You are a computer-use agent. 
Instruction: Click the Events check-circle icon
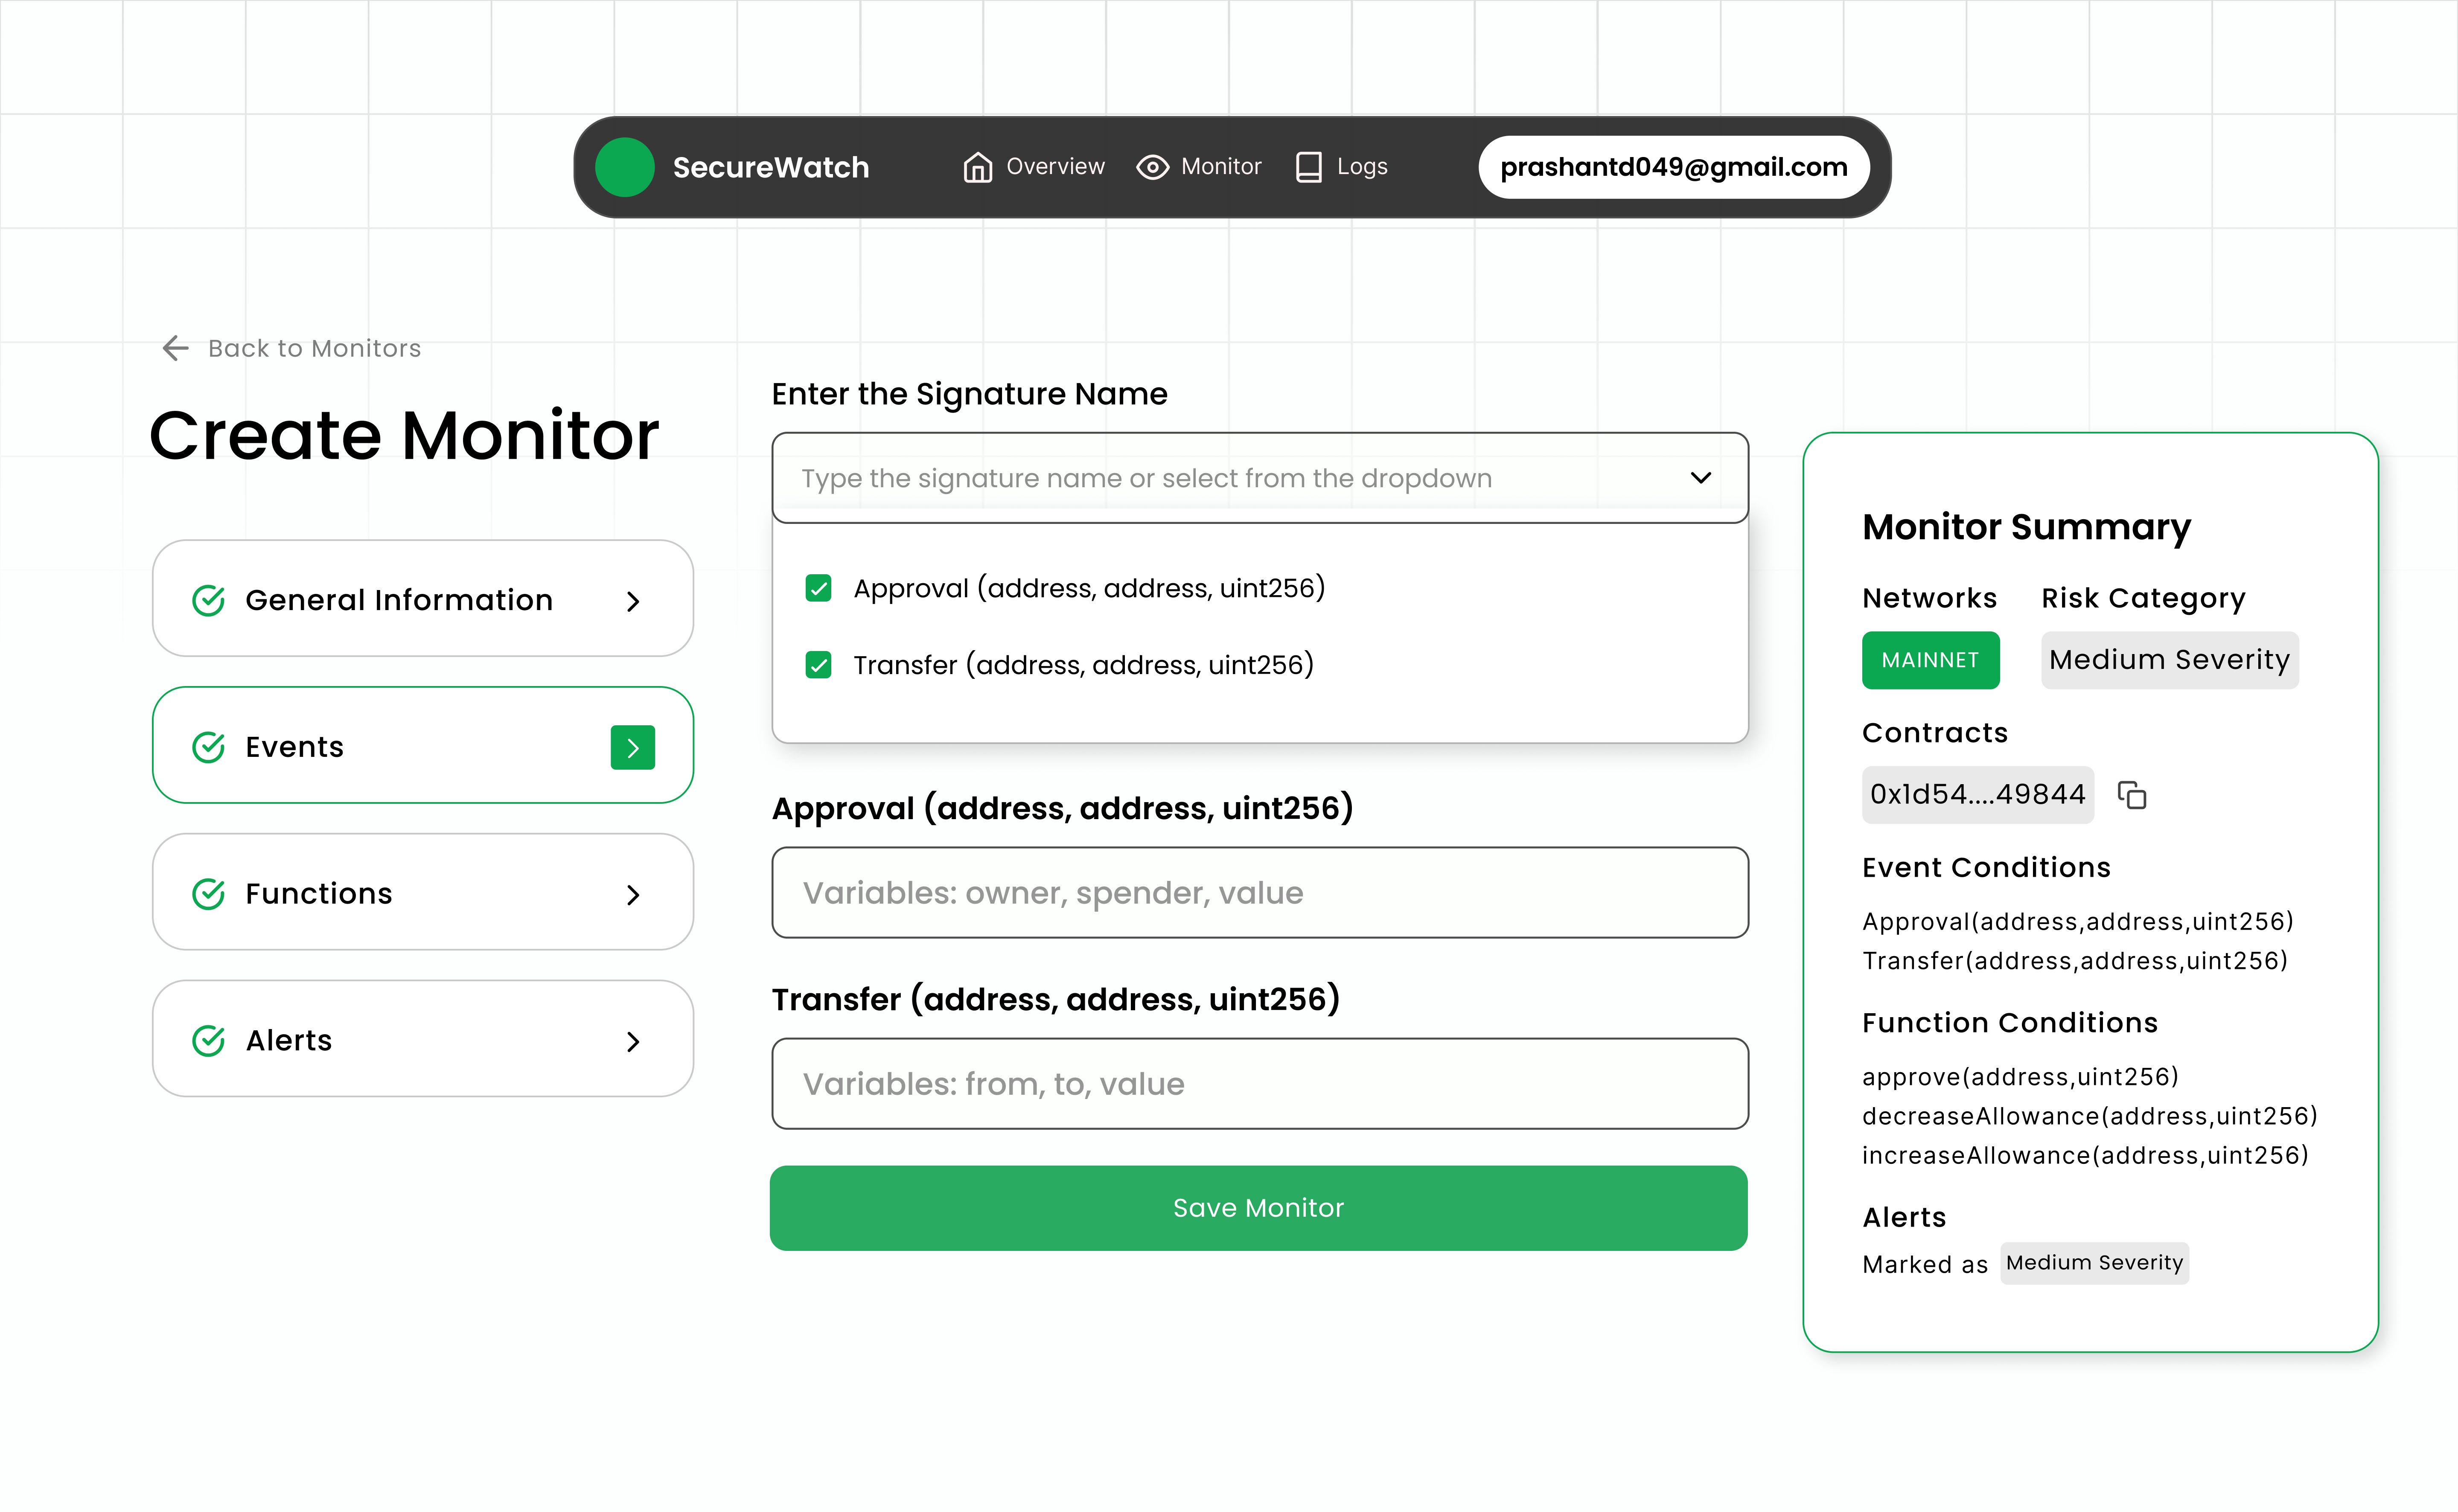(208, 747)
